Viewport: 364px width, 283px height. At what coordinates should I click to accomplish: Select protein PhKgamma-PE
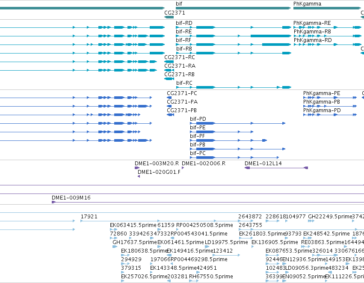(x=322, y=93)
